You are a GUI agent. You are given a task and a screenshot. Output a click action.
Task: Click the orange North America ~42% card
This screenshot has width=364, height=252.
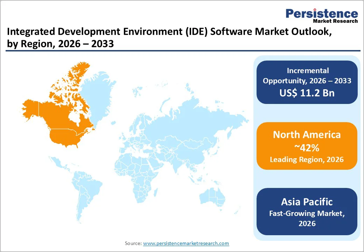click(x=307, y=146)
